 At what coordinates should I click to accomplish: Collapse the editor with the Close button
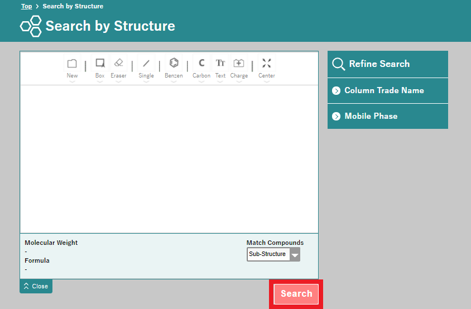coord(36,286)
